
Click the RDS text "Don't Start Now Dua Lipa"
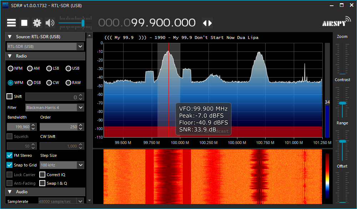point(226,38)
